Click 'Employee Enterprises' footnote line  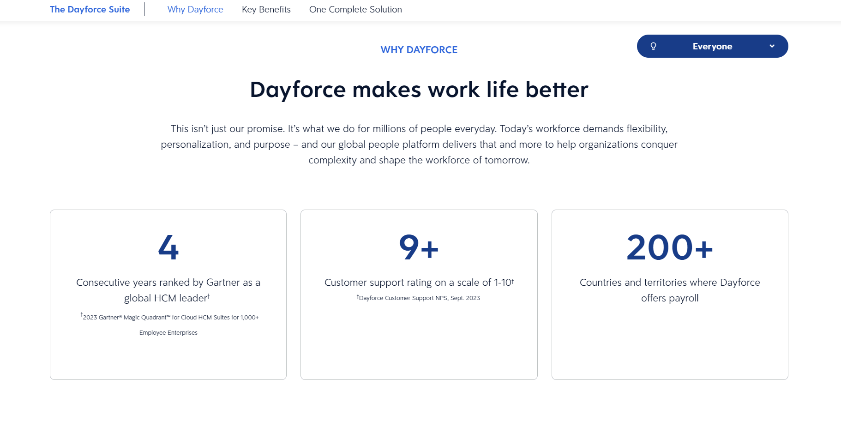(x=168, y=333)
